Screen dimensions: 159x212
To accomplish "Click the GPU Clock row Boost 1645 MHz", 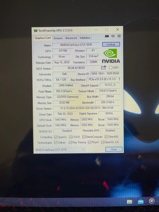I will [x=113, y=119].
